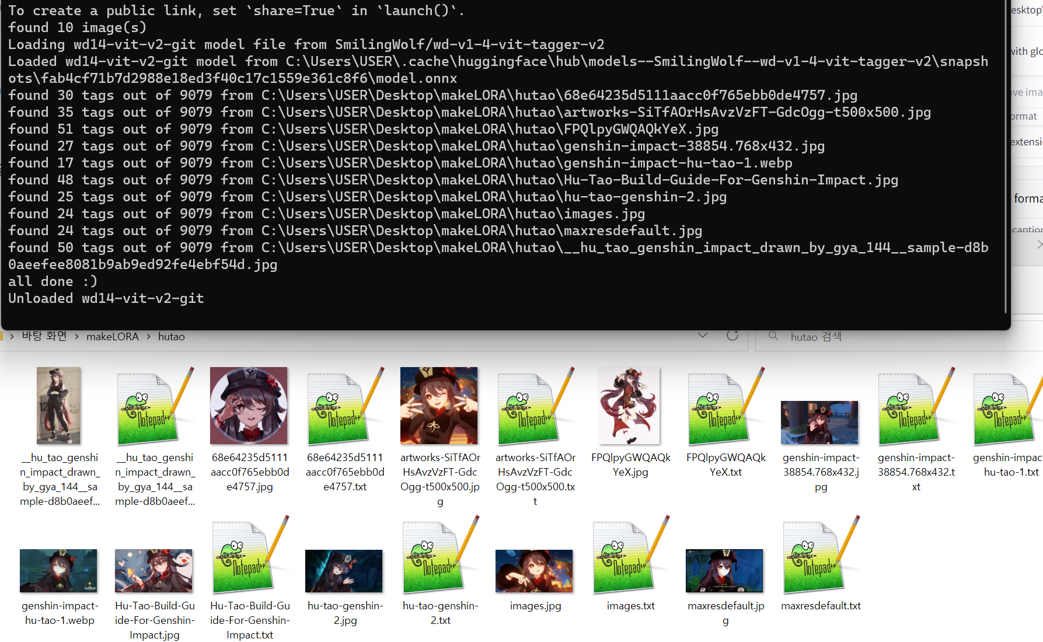The image size is (1043, 642).
Task: Click 'Unloaded wd14-vit-v2-git' line in terminal
Action: click(106, 298)
